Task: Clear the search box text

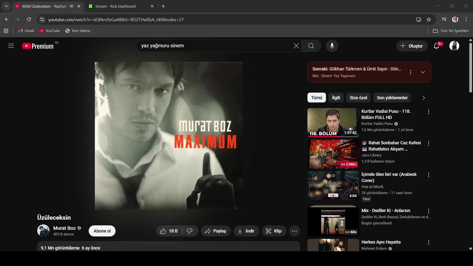Action: click(296, 46)
